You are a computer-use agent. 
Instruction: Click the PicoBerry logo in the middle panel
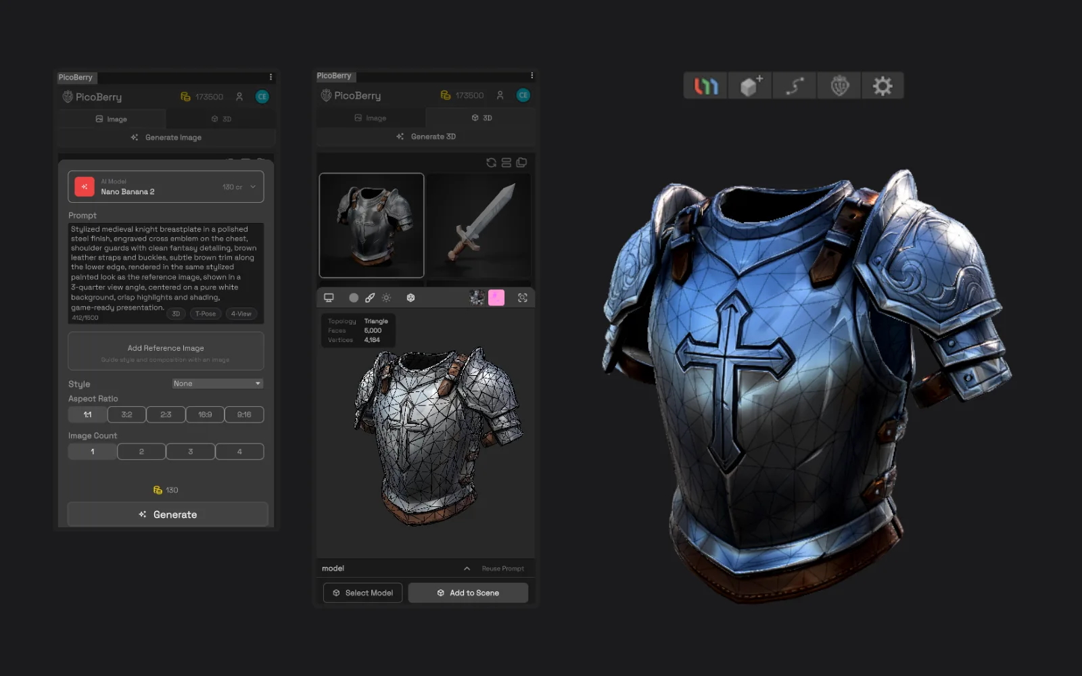[351, 95]
